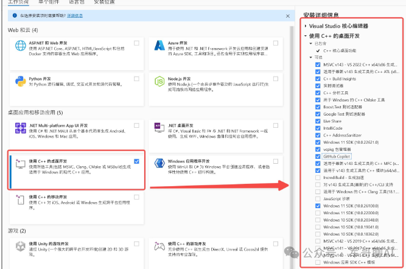Check the IncrediBuild component

coord(318,178)
